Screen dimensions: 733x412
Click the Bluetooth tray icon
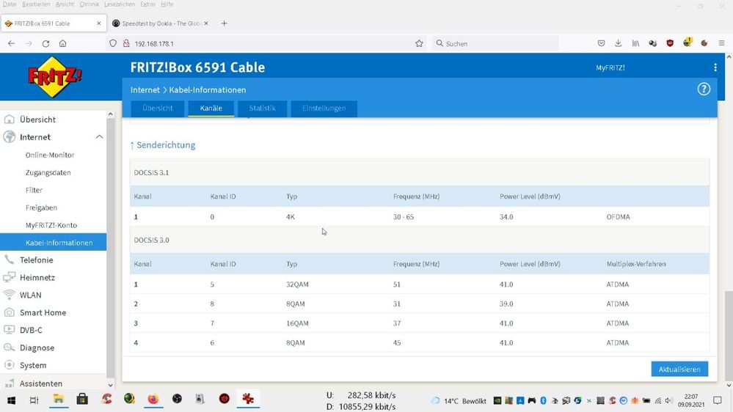(x=543, y=400)
